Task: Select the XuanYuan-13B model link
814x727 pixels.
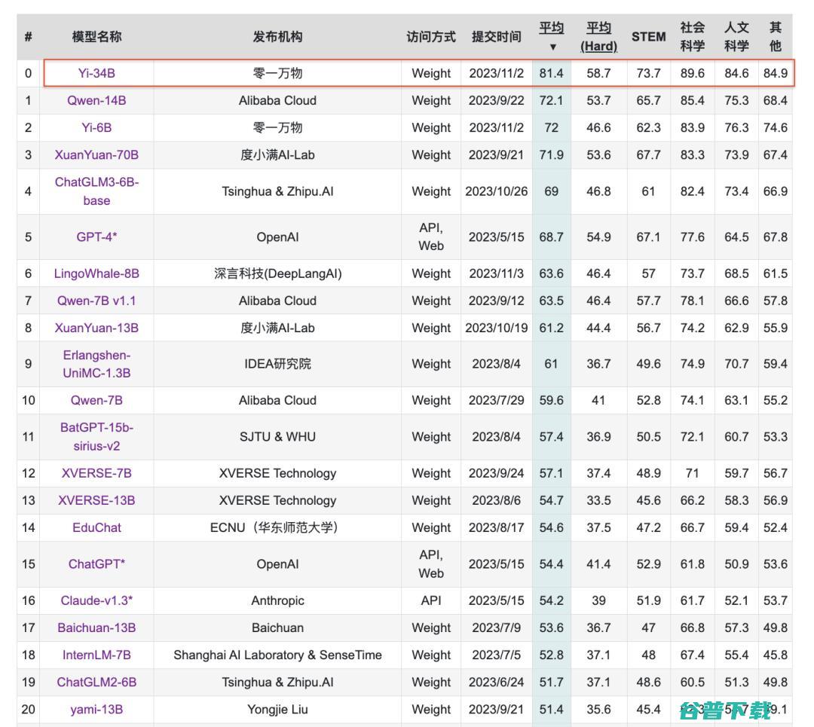Action: click(x=96, y=328)
